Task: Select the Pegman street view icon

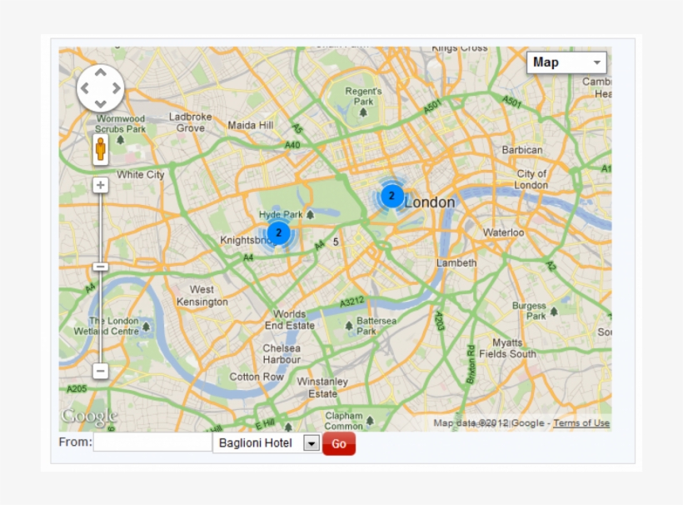Action: pos(100,149)
